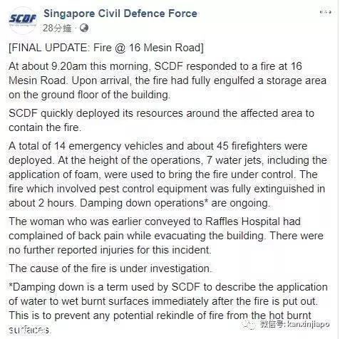
Task: Click the globe public-audience icon
Action: (84, 28)
